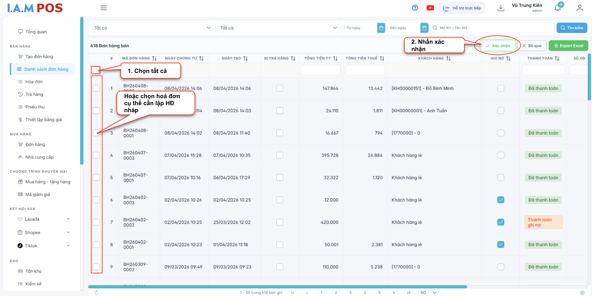Screen dimensions: 592x296
Task: Go to 'Hóa đơn' in sidebar
Action: pyautogui.click(x=34, y=82)
